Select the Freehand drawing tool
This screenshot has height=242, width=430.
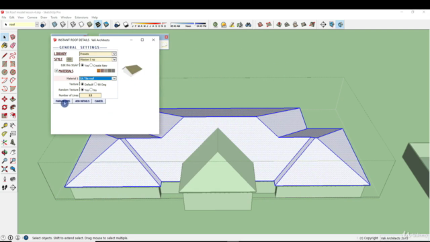click(x=13, y=56)
